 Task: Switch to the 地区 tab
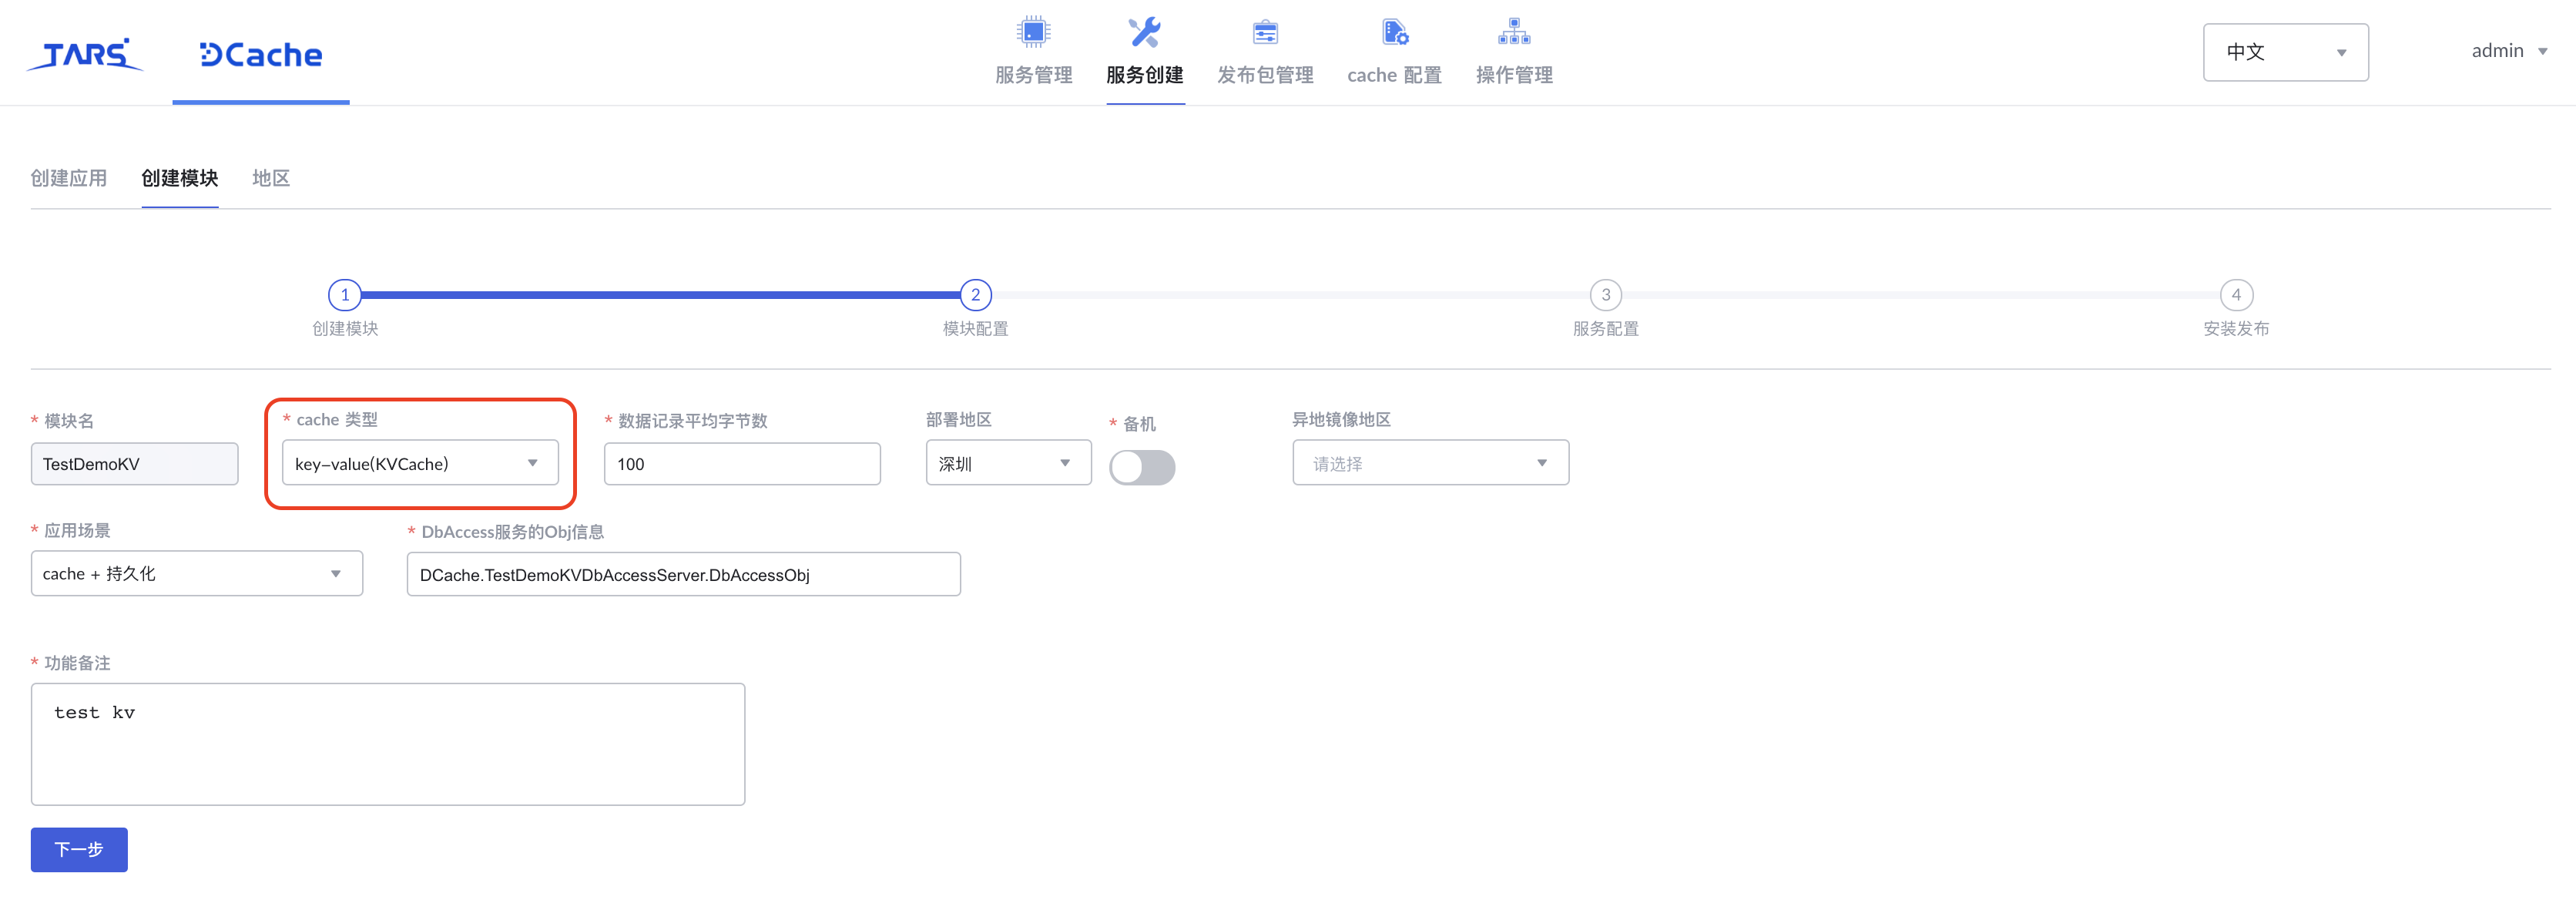pos(270,178)
